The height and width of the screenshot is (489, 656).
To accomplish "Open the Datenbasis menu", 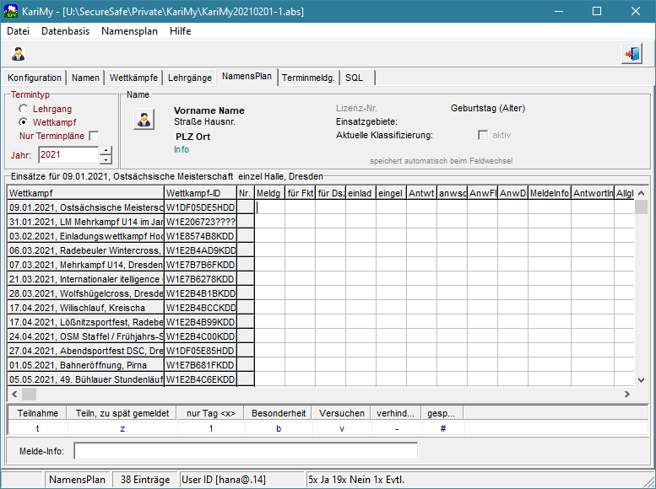I will (65, 31).
